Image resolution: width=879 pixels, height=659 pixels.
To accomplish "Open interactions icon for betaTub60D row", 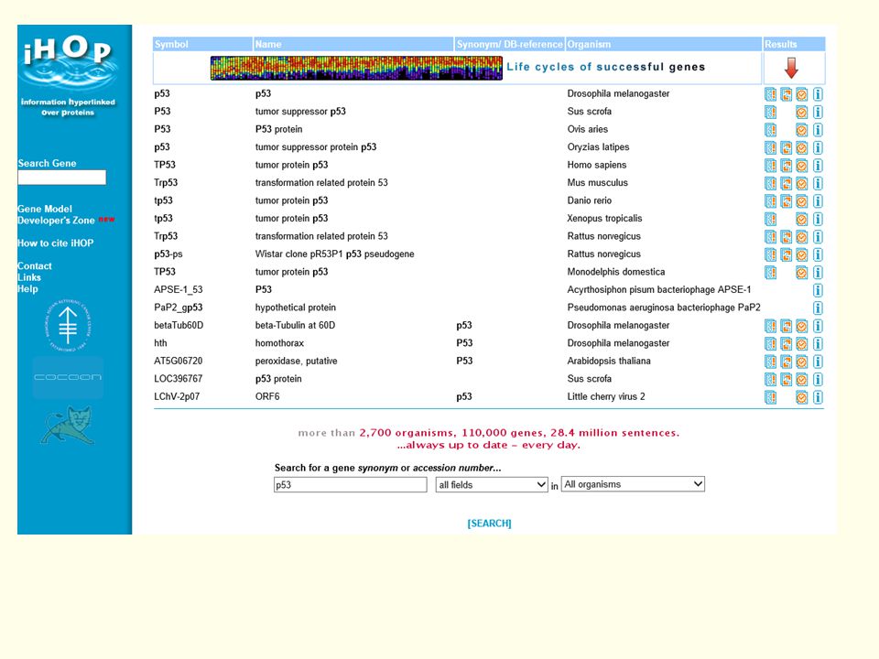I will (787, 326).
